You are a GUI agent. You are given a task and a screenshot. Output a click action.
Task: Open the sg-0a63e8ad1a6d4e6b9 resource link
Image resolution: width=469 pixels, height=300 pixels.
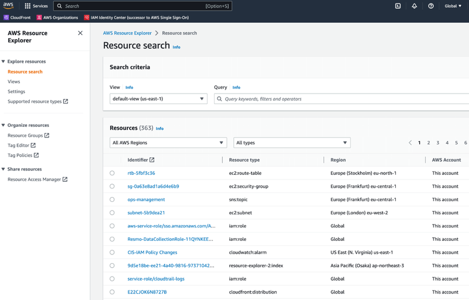153,187
